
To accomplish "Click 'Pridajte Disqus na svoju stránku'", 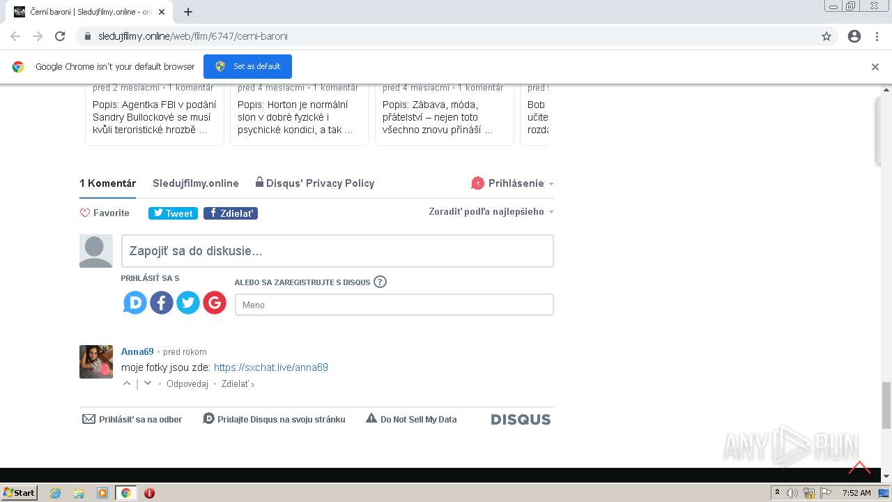I will 274,419.
